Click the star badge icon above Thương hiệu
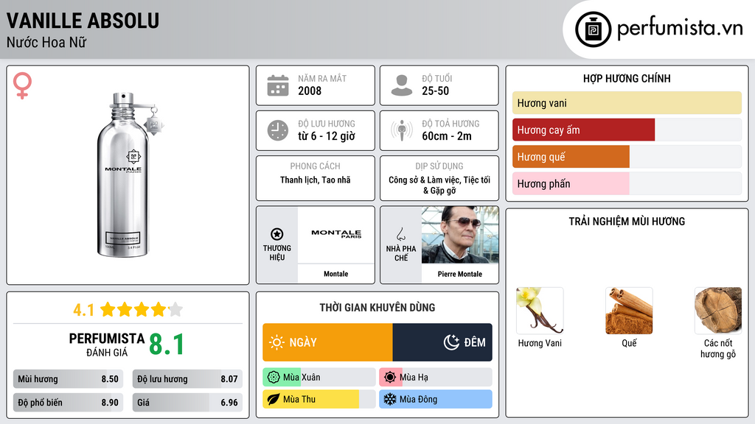 (277, 234)
